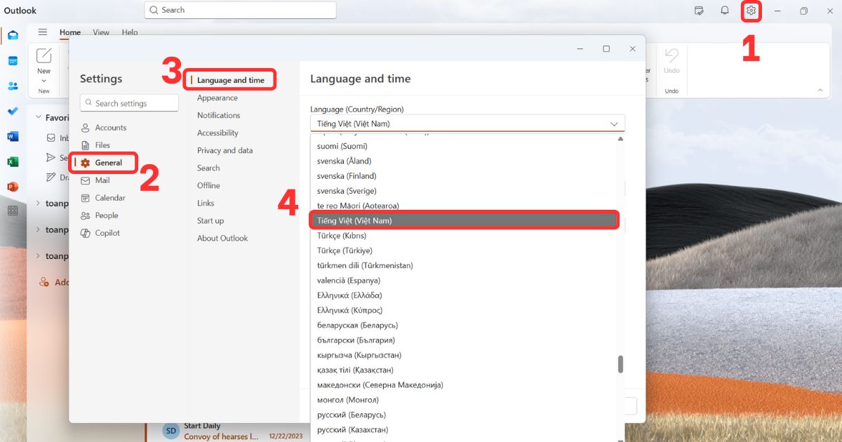Open the Help menu
The height and width of the screenshot is (442, 842).
[x=130, y=32]
